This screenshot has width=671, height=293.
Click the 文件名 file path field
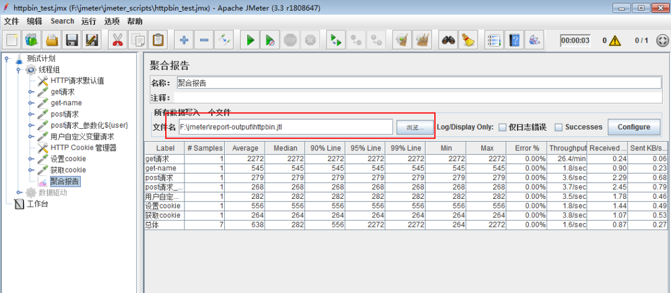pos(285,127)
